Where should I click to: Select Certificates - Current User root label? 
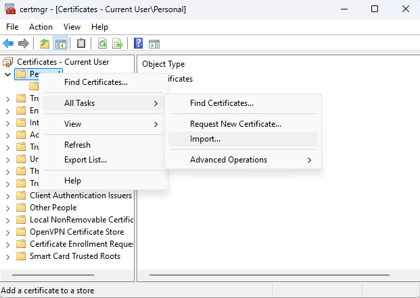click(63, 62)
